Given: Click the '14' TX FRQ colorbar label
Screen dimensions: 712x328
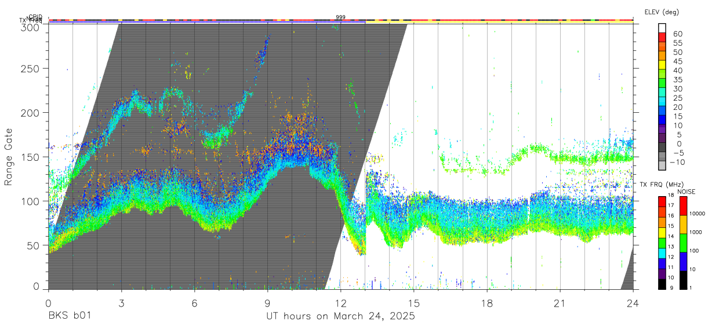Looking at the screenshot, I should coord(672,236).
